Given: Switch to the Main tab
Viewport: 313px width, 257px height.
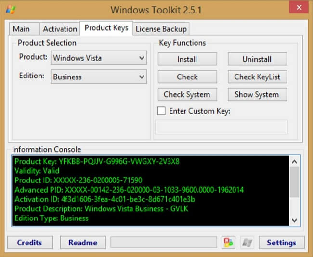Looking at the screenshot, I should (x=24, y=29).
